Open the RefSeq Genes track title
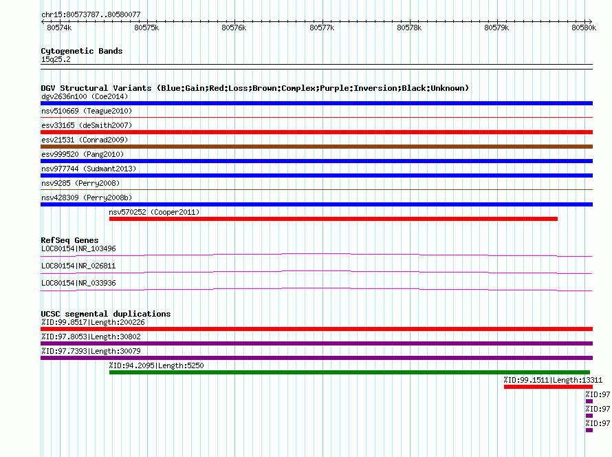612x457 pixels. [x=69, y=240]
